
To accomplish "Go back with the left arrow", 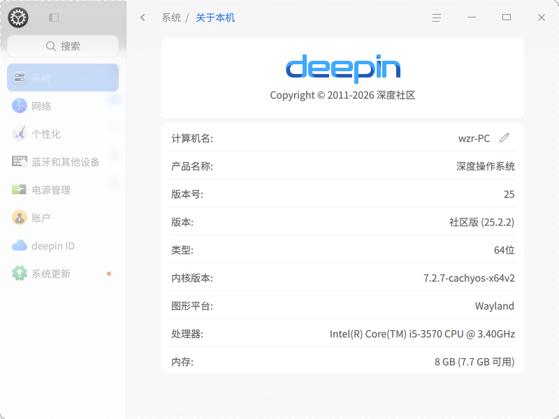I will (x=143, y=17).
